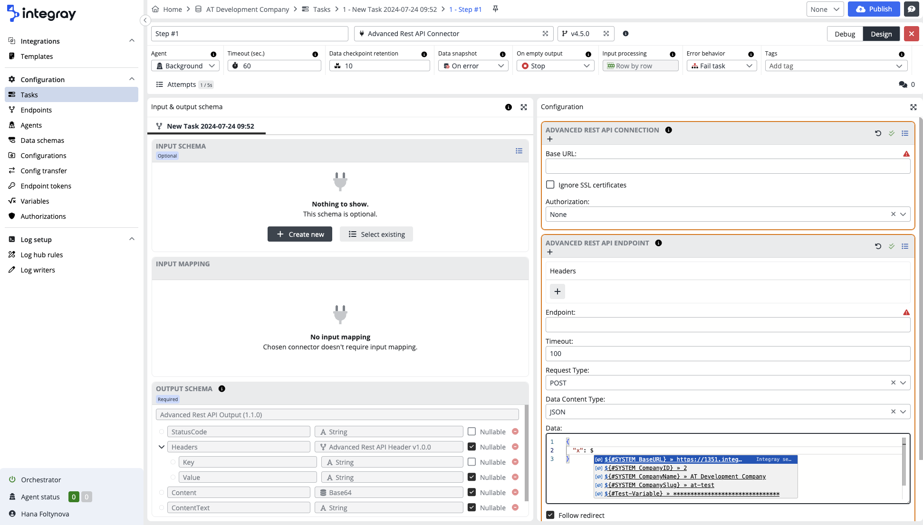
Task: Click the pin icon next to breadcrumb
Action: [495, 9]
